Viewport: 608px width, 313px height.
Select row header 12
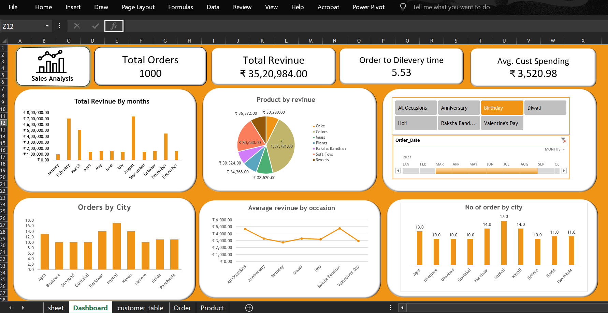point(3,123)
